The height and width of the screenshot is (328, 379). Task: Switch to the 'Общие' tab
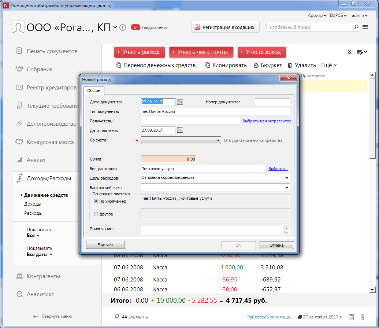click(x=94, y=91)
